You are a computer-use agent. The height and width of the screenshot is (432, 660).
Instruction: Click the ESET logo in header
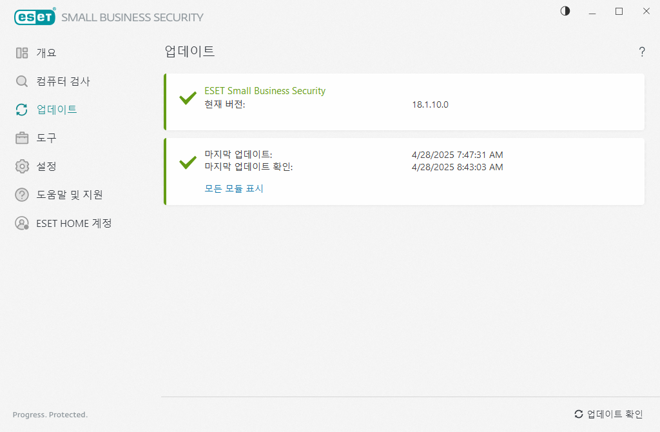click(35, 17)
